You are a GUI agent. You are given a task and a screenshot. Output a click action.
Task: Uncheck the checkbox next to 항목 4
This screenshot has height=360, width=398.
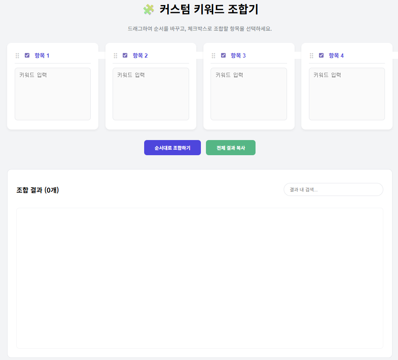pyautogui.click(x=321, y=55)
